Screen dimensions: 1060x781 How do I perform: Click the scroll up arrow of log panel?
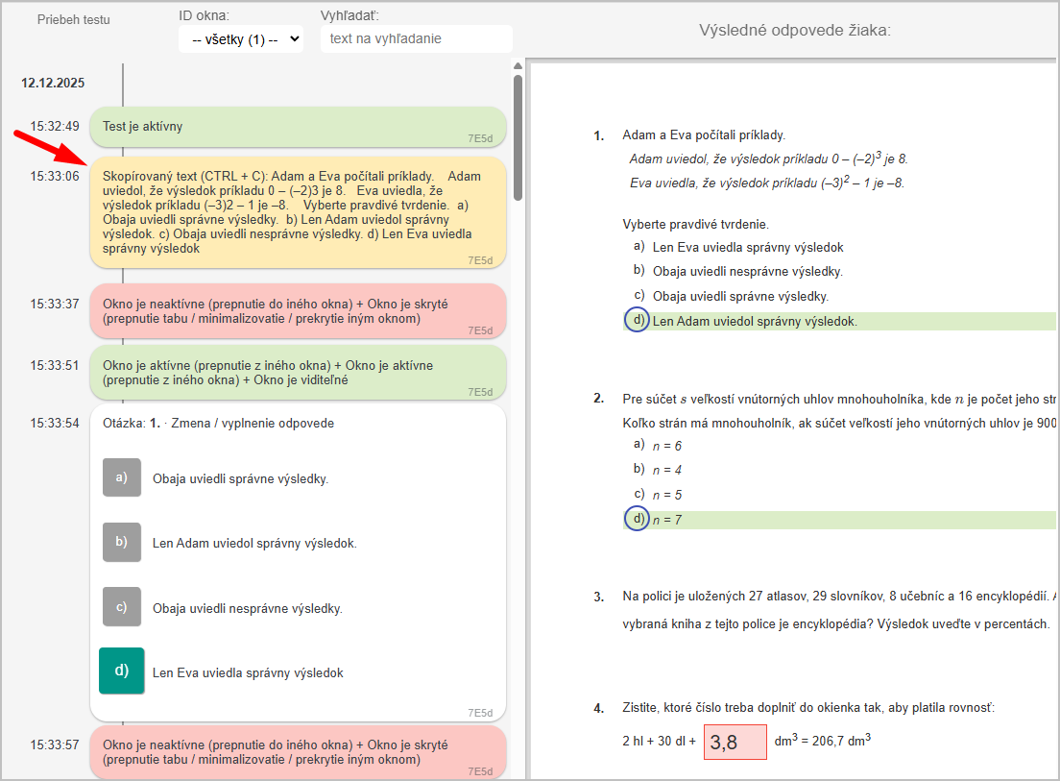(518, 67)
